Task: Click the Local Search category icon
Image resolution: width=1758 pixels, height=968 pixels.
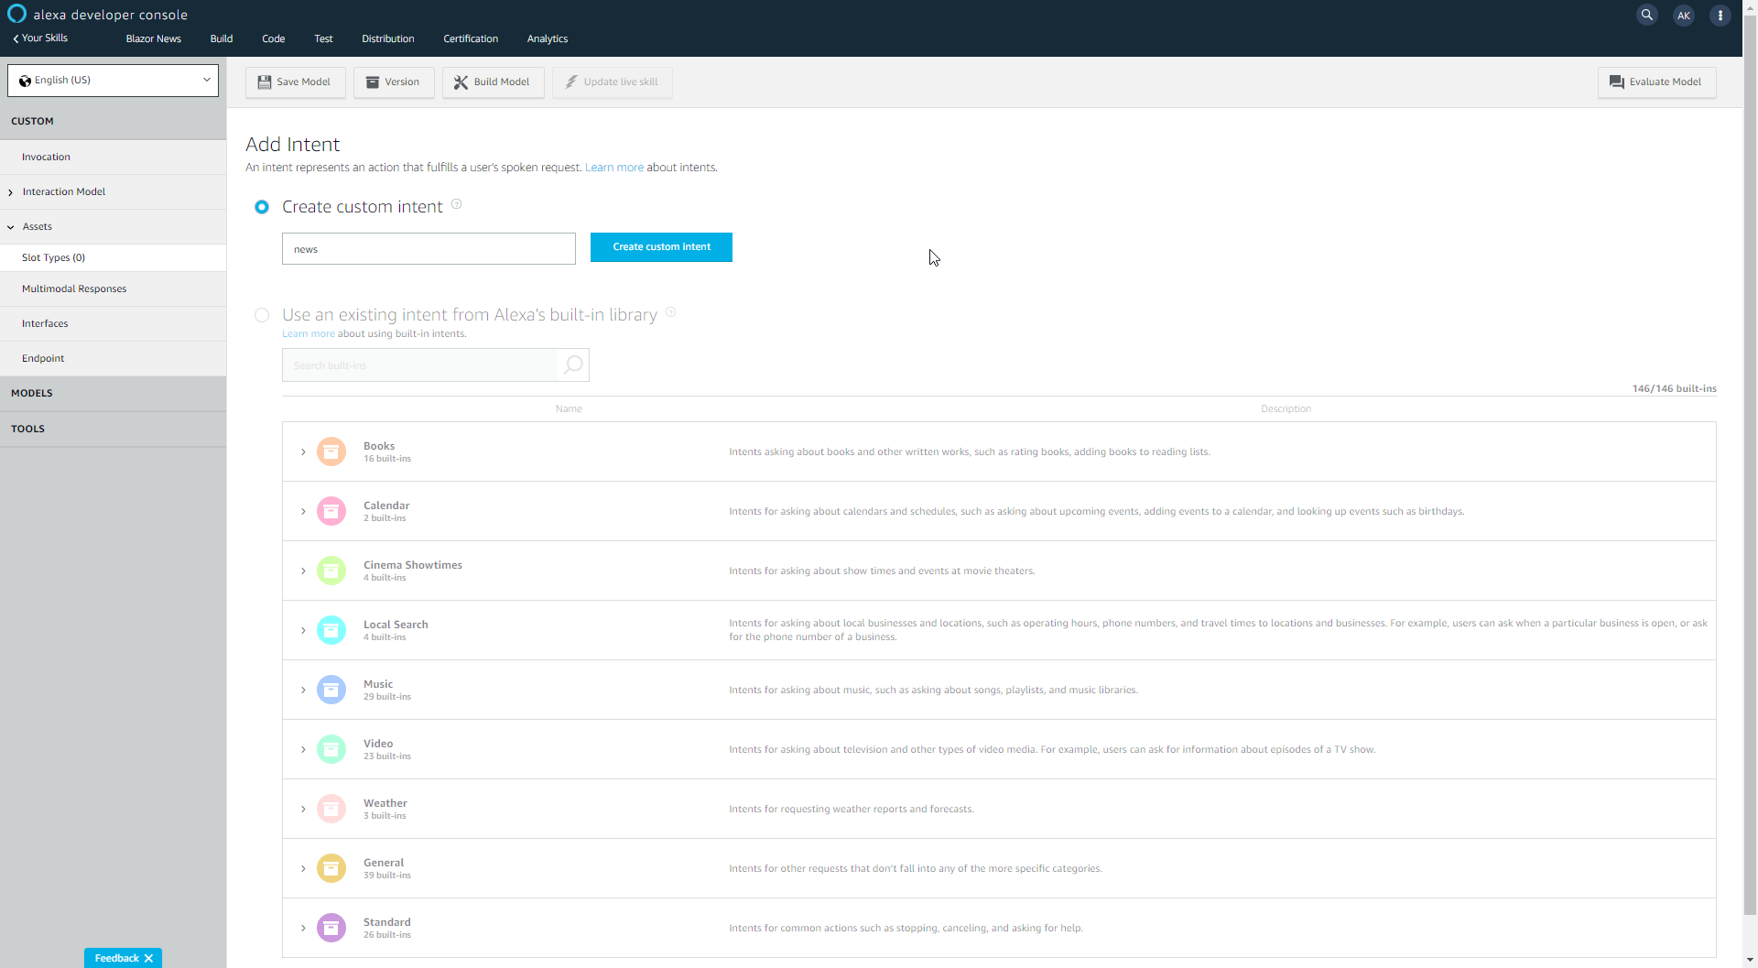Action: (x=331, y=630)
